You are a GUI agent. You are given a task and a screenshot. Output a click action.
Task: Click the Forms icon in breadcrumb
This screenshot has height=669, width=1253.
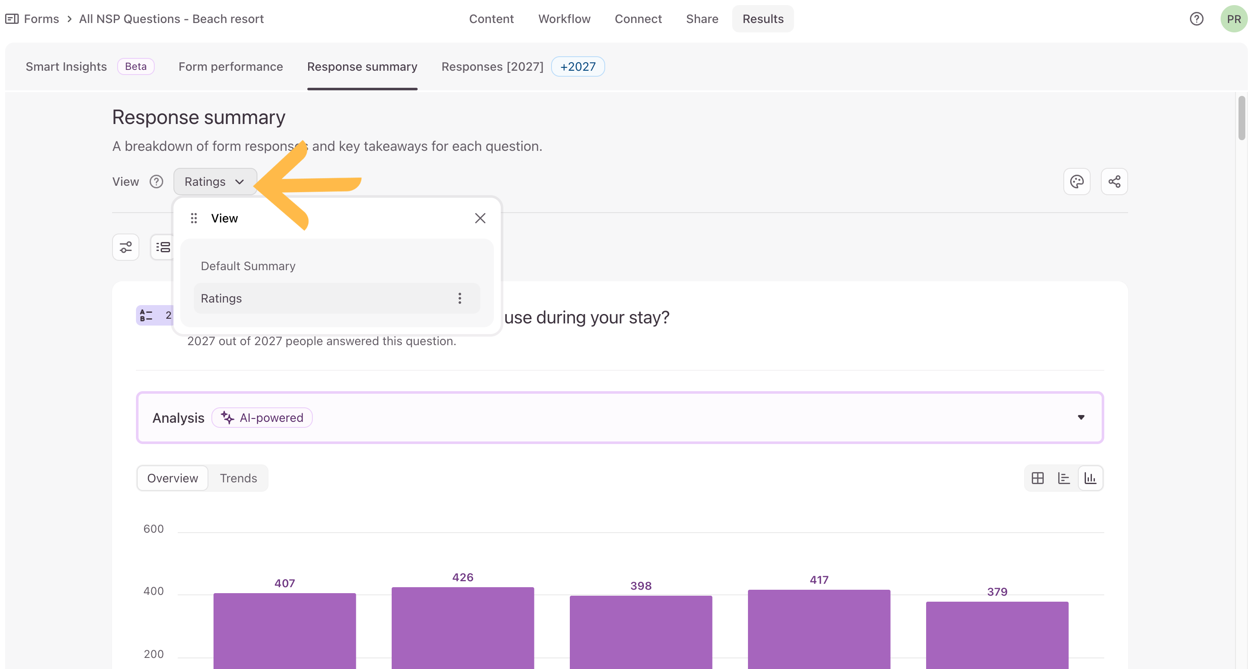coord(12,19)
